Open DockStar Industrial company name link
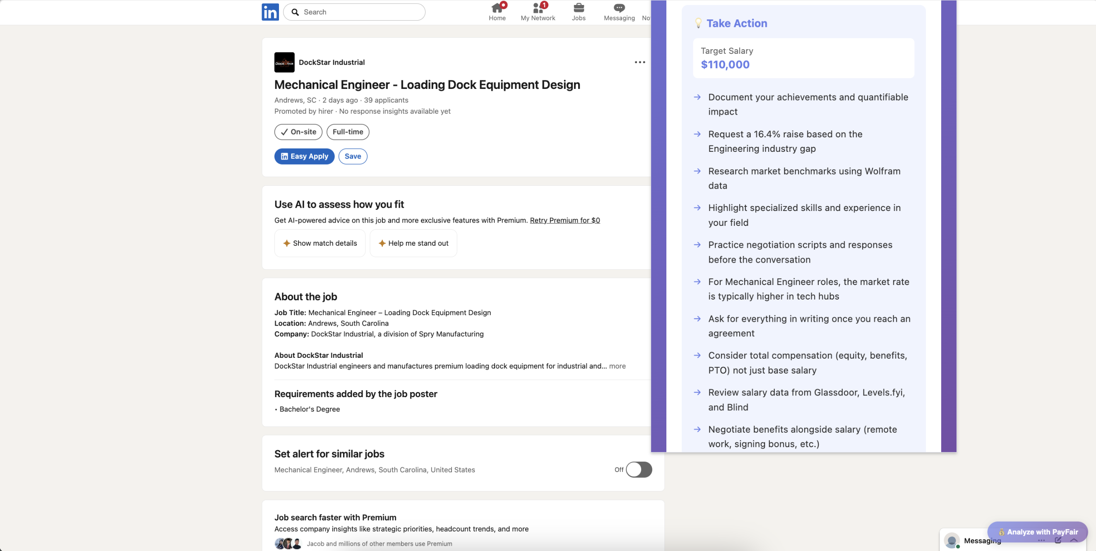The width and height of the screenshot is (1096, 551). pyautogui.click(x=332, y=62)
